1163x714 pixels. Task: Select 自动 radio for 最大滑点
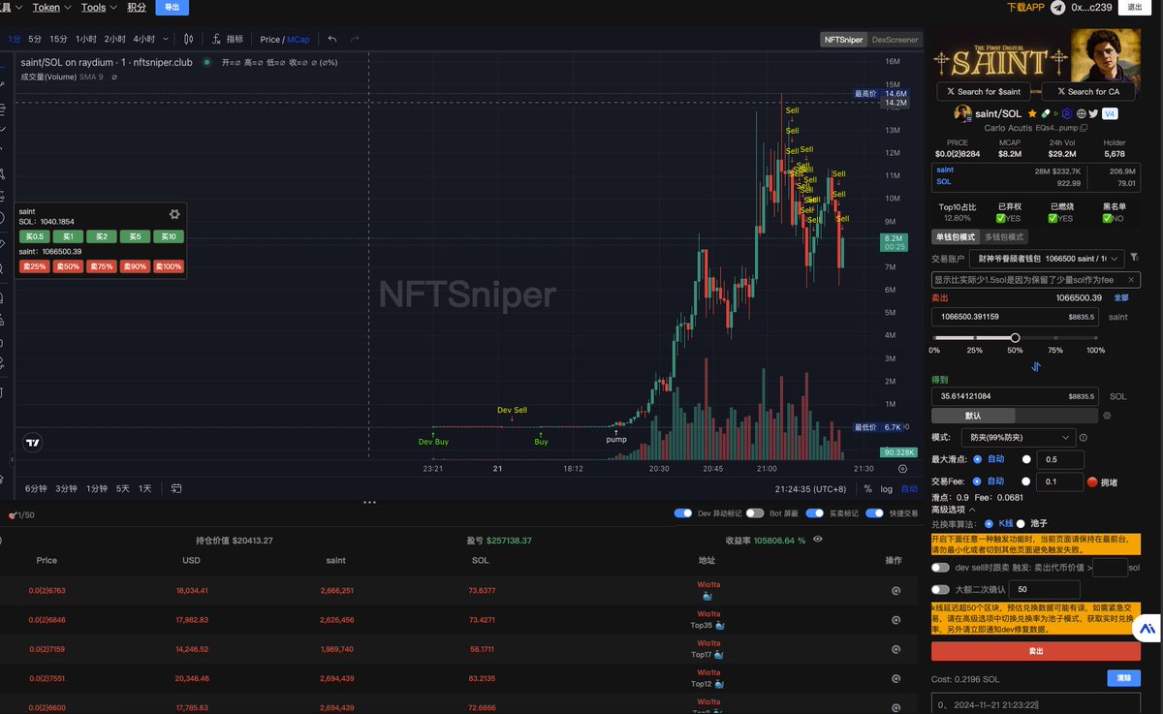point(977,459)
